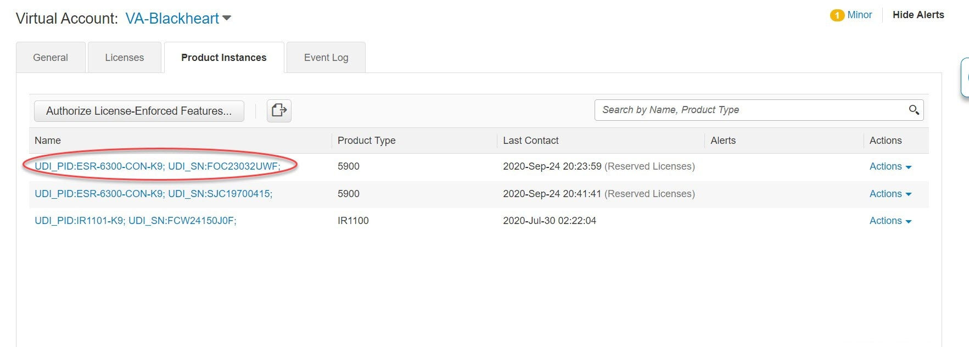The image size is (969, 347).
Task: Open the Event Log tab
Action: point(326,58)
